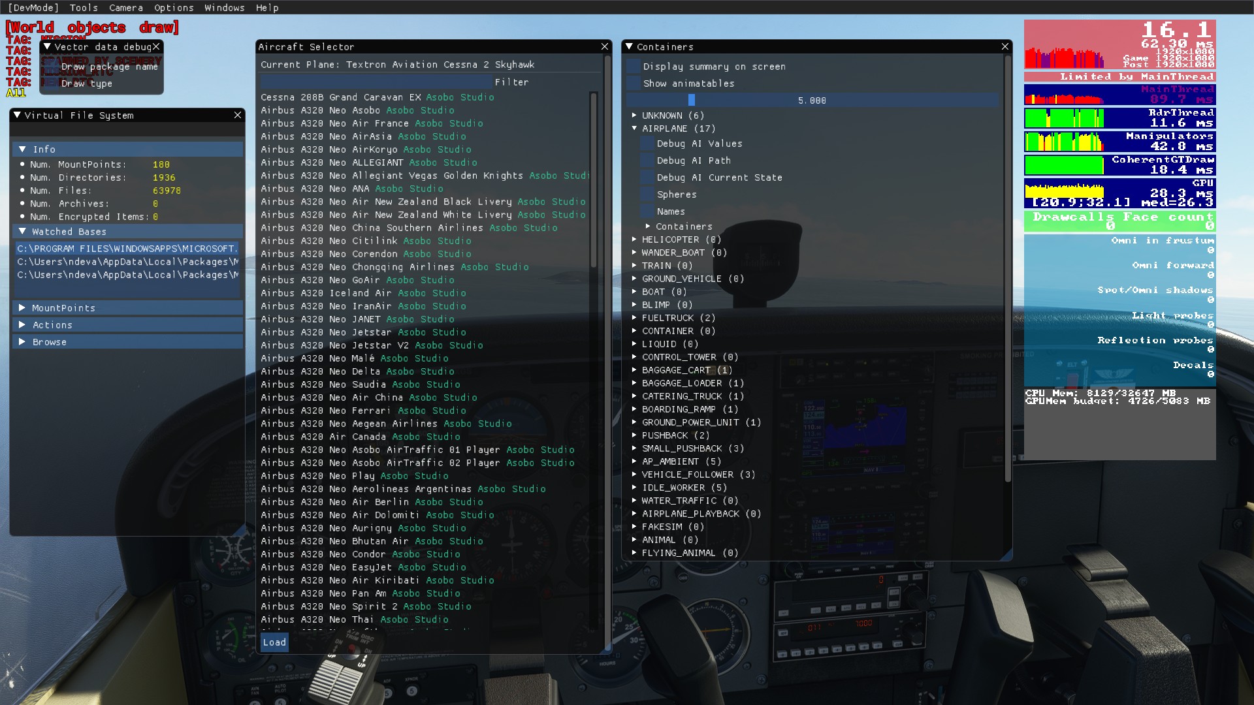Expand Containers subnode under AIRPLANE

point(648,227)
